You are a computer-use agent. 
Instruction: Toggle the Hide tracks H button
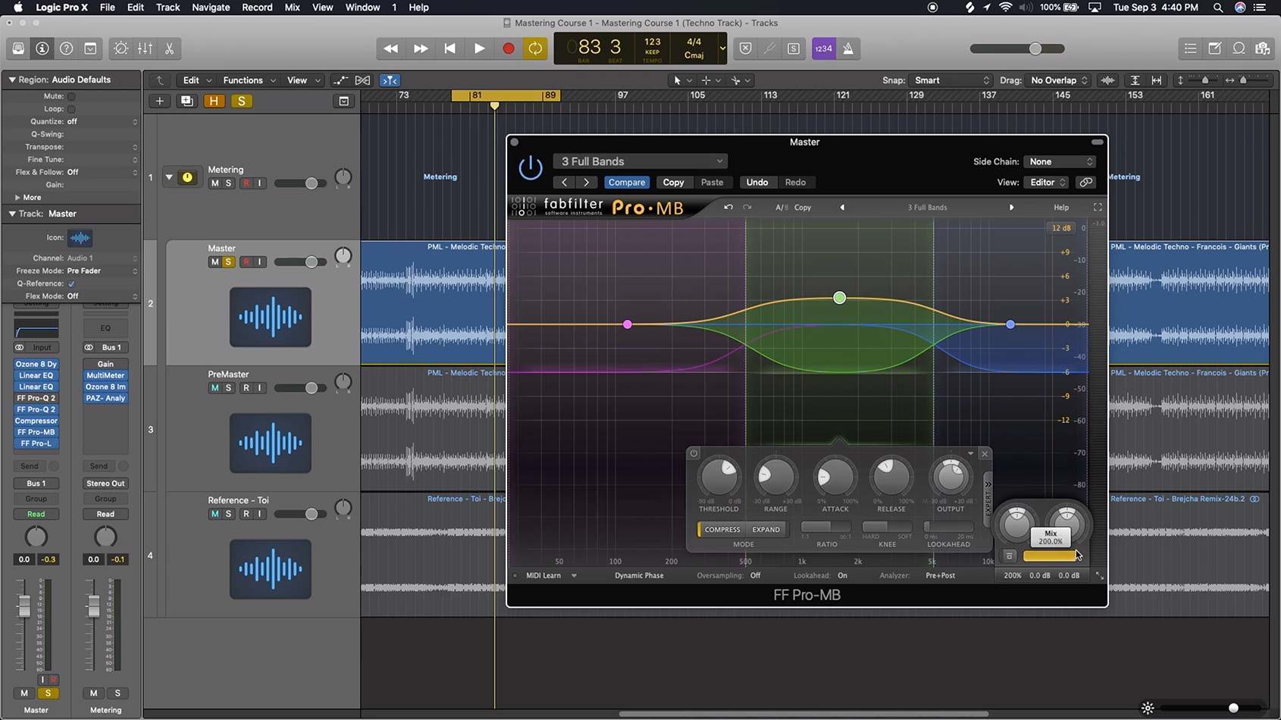pos(214,101)
